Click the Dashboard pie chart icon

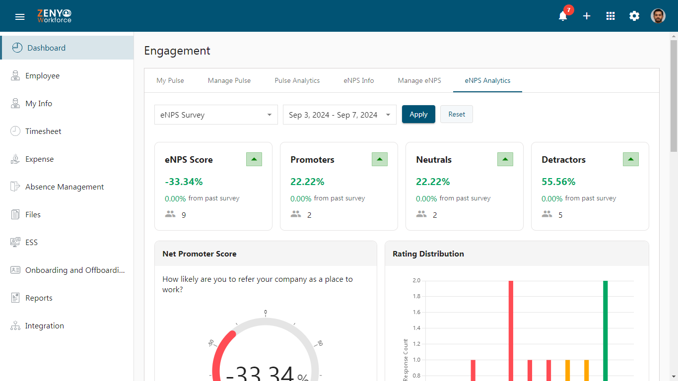17,48
